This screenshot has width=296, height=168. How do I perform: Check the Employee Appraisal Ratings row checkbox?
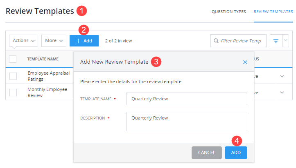13,76
